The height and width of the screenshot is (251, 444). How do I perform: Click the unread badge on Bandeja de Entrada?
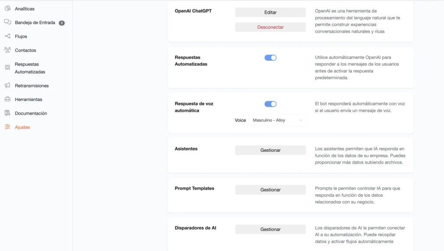[x=62, y=23]
